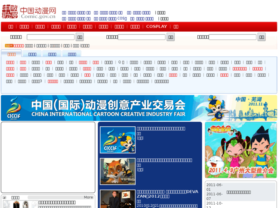Open COSPLAY in the red navigation bar
Screen dimensions: 278x208
tap(156, 27)
